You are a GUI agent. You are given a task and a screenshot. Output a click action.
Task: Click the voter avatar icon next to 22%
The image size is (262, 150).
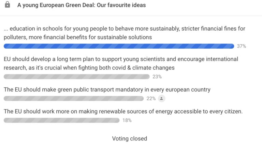click(161, 99)
